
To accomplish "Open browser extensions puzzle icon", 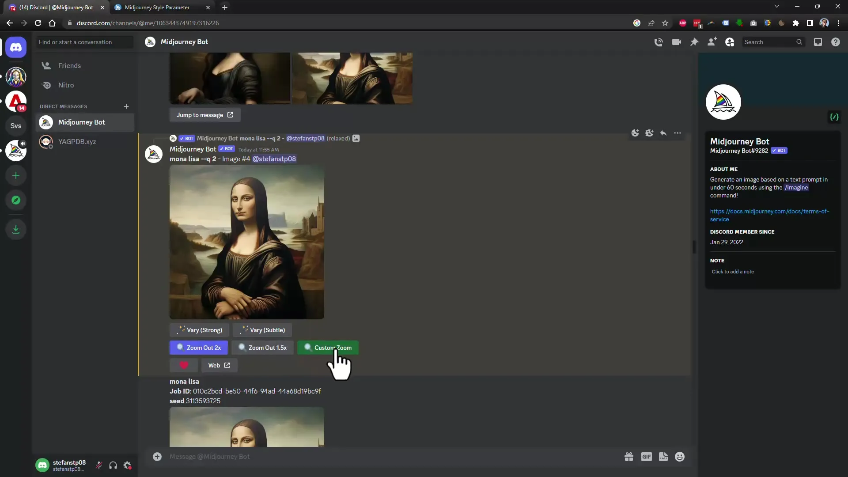I will [x=796, y=23].
